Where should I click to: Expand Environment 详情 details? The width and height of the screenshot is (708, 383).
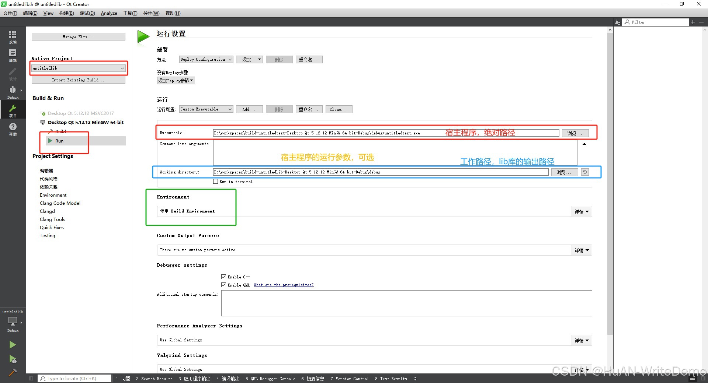582,211
